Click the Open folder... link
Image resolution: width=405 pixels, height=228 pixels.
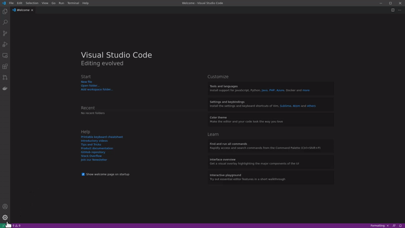(90, 86)
